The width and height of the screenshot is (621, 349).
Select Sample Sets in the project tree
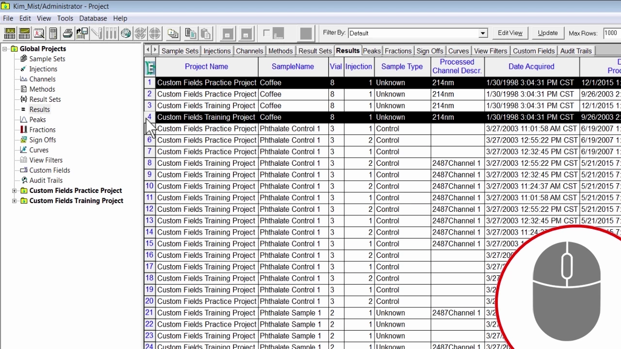click(x=47, y=59)
